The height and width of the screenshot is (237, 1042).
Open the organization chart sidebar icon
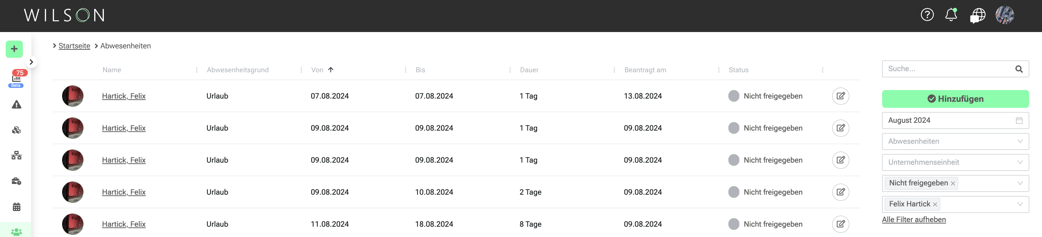tap(16, 156)
